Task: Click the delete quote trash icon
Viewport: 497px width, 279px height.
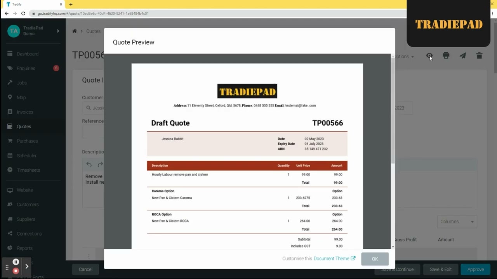Action: [x=479, y=56]
